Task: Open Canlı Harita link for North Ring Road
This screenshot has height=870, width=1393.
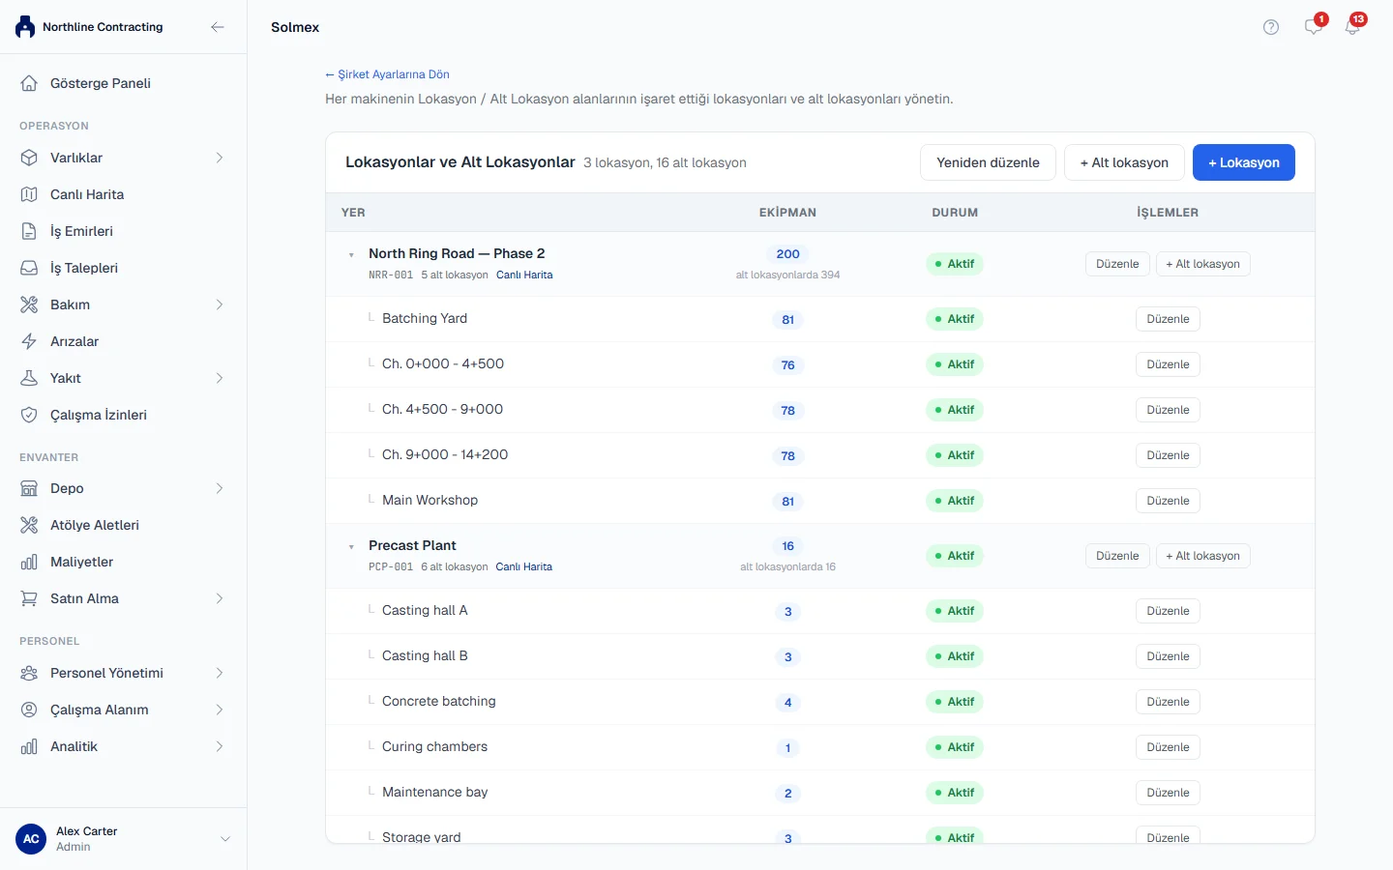Action: pyautogui.click(x=524, y=275)
